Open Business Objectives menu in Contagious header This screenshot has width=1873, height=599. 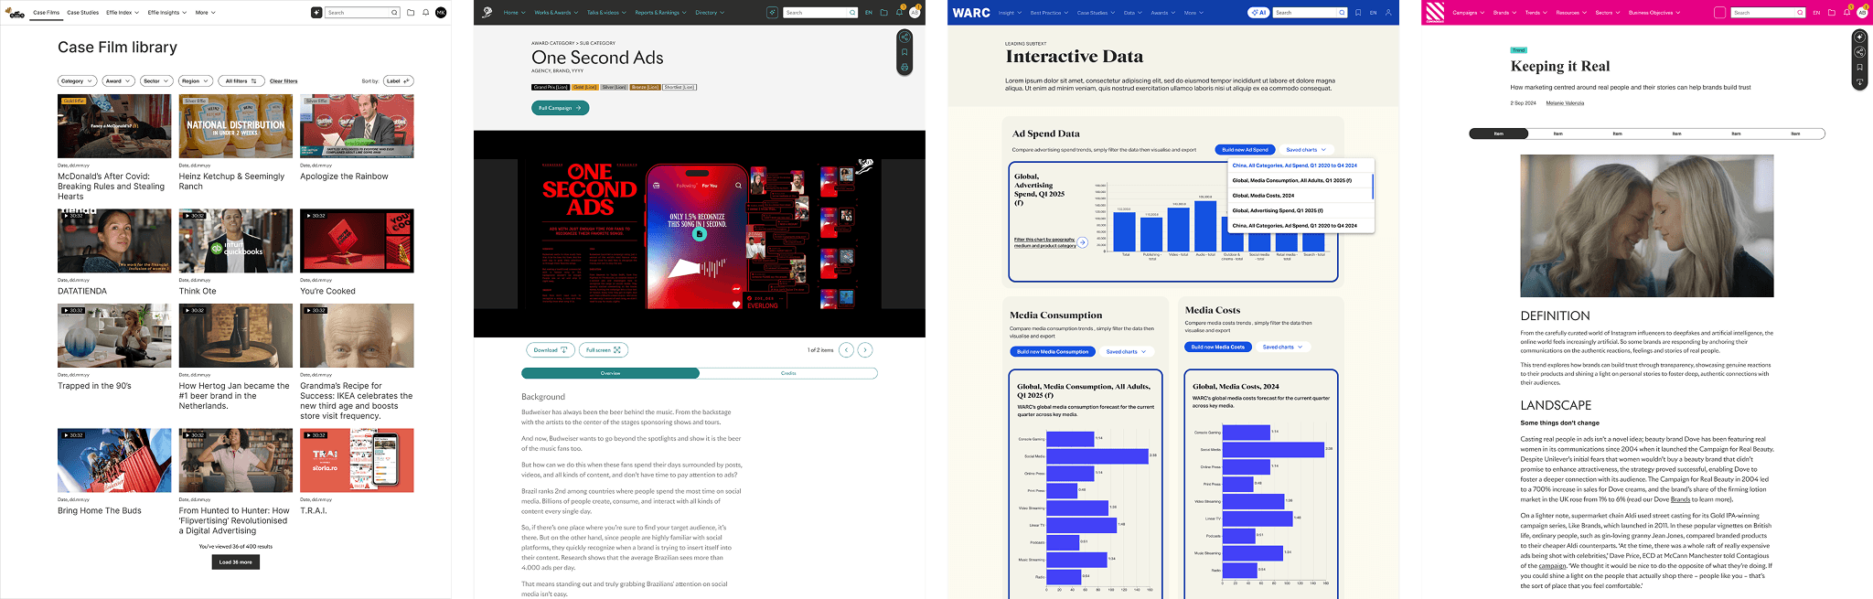(1654, 13)
